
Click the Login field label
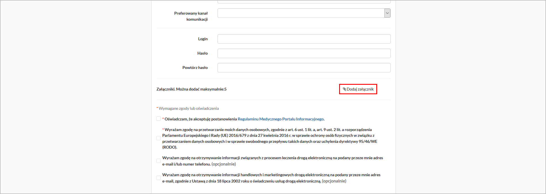click(x=203, y=39)
